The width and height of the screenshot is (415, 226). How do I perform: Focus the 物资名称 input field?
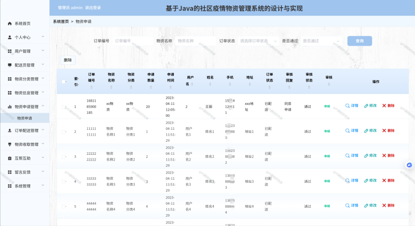[196, 41]
